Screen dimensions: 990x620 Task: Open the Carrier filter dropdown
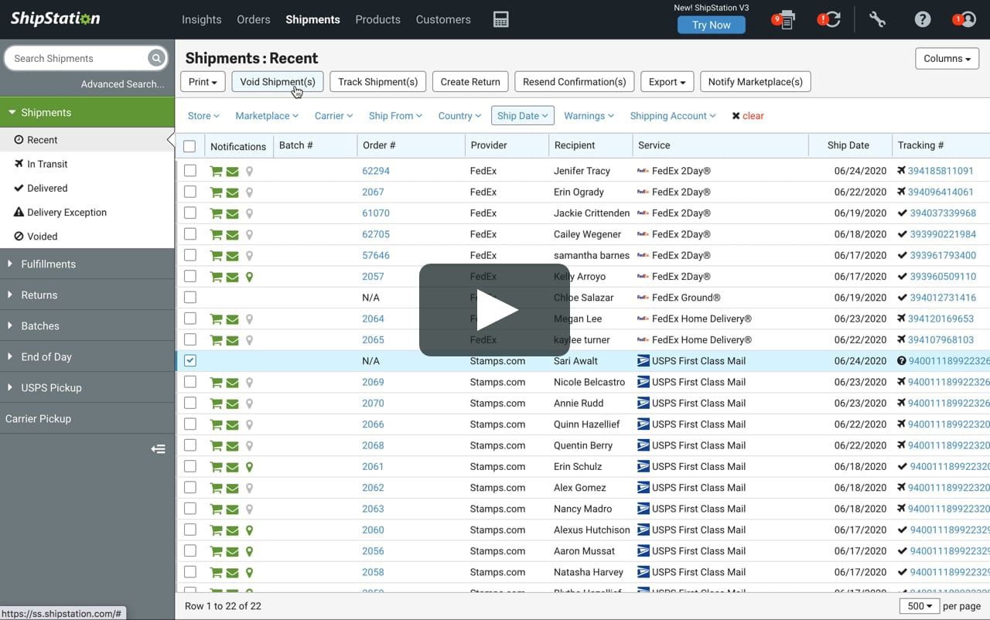tap(333, 116)
